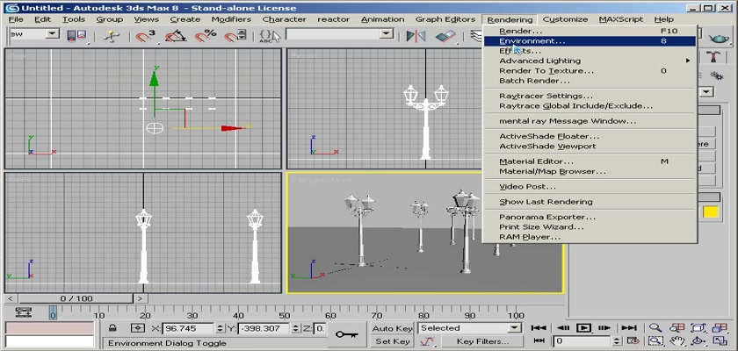Click the current frame number field
Image resolution: width=738 pixels, height=351 pixels.
pyautogui.click(x=583, y=341)
